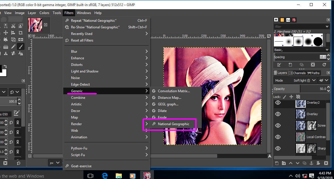Open the layer mode group dropdown

(x=324, y=80)
